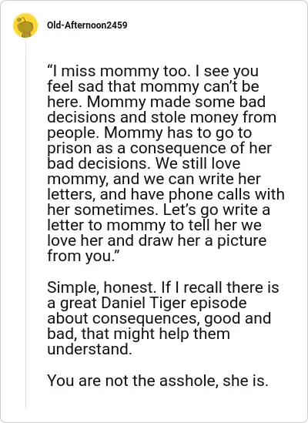Click the line "You are not the asshole, she is."
308x423 pixels.
pos(158,381)
